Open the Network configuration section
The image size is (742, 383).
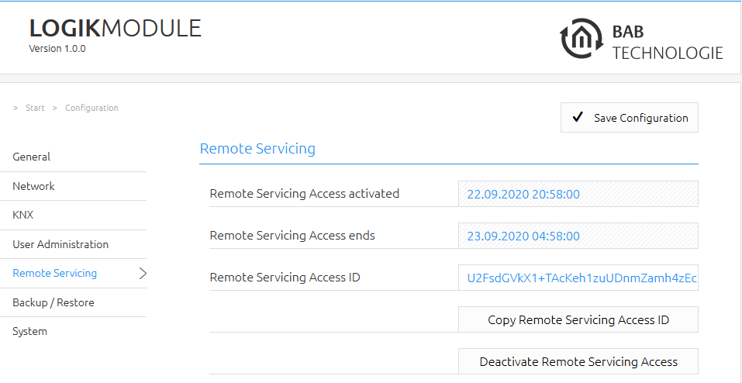point(33,186)
